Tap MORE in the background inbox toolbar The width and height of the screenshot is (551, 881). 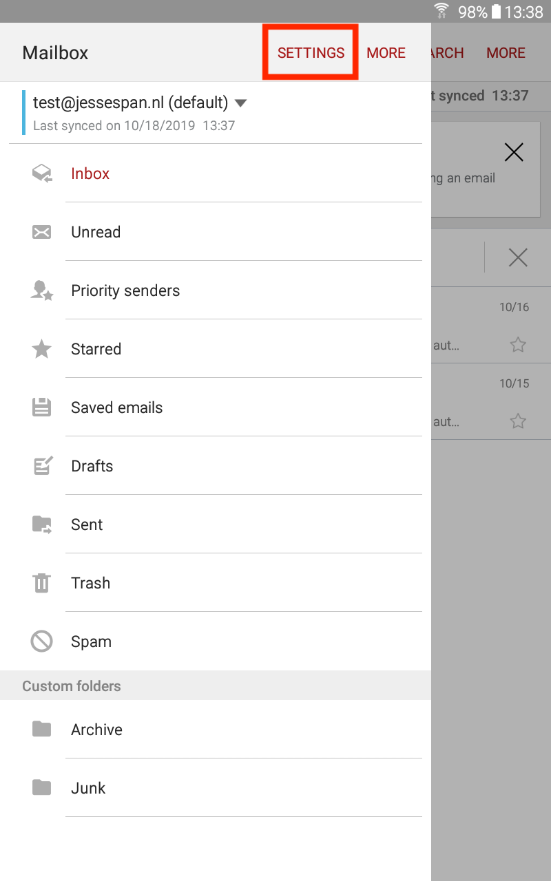(506, 53)
